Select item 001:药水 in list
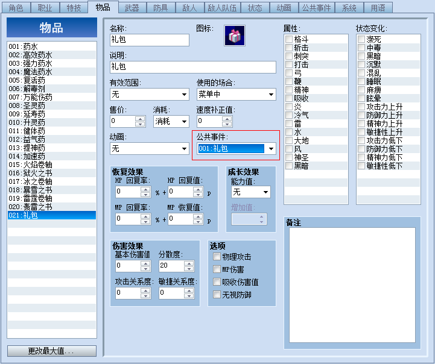The width and height of the screenshot is (435, 364). [52, 46]
